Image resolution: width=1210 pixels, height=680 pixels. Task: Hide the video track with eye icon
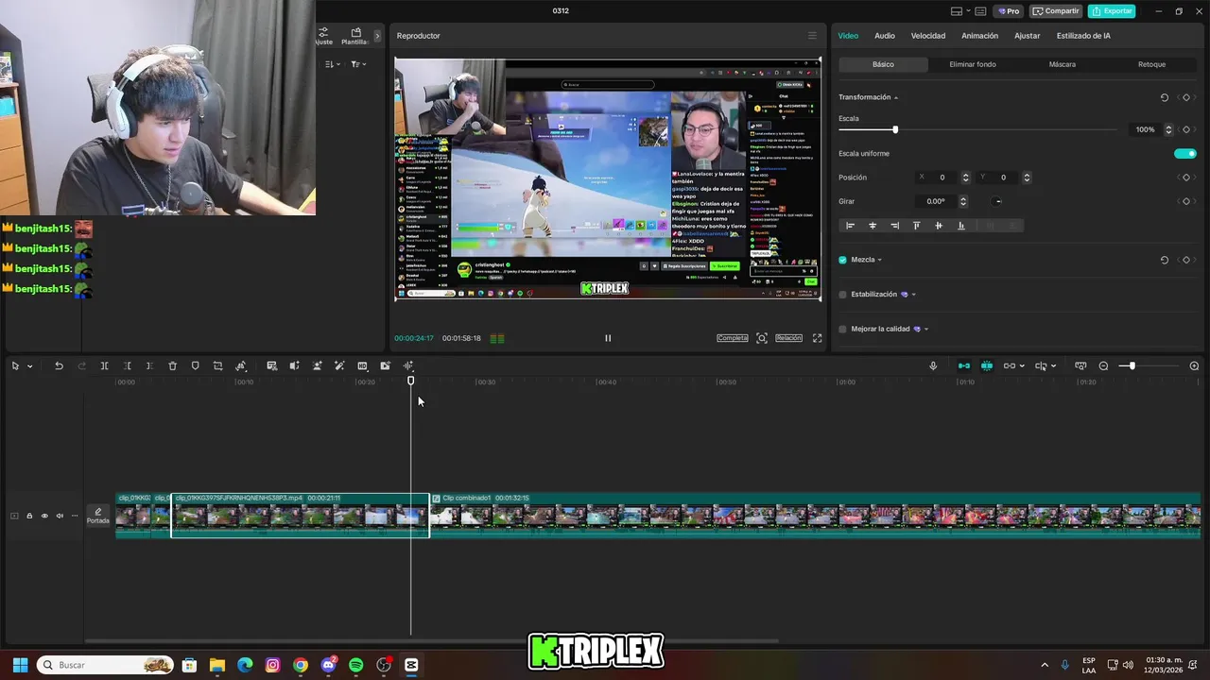click(43, 516)
